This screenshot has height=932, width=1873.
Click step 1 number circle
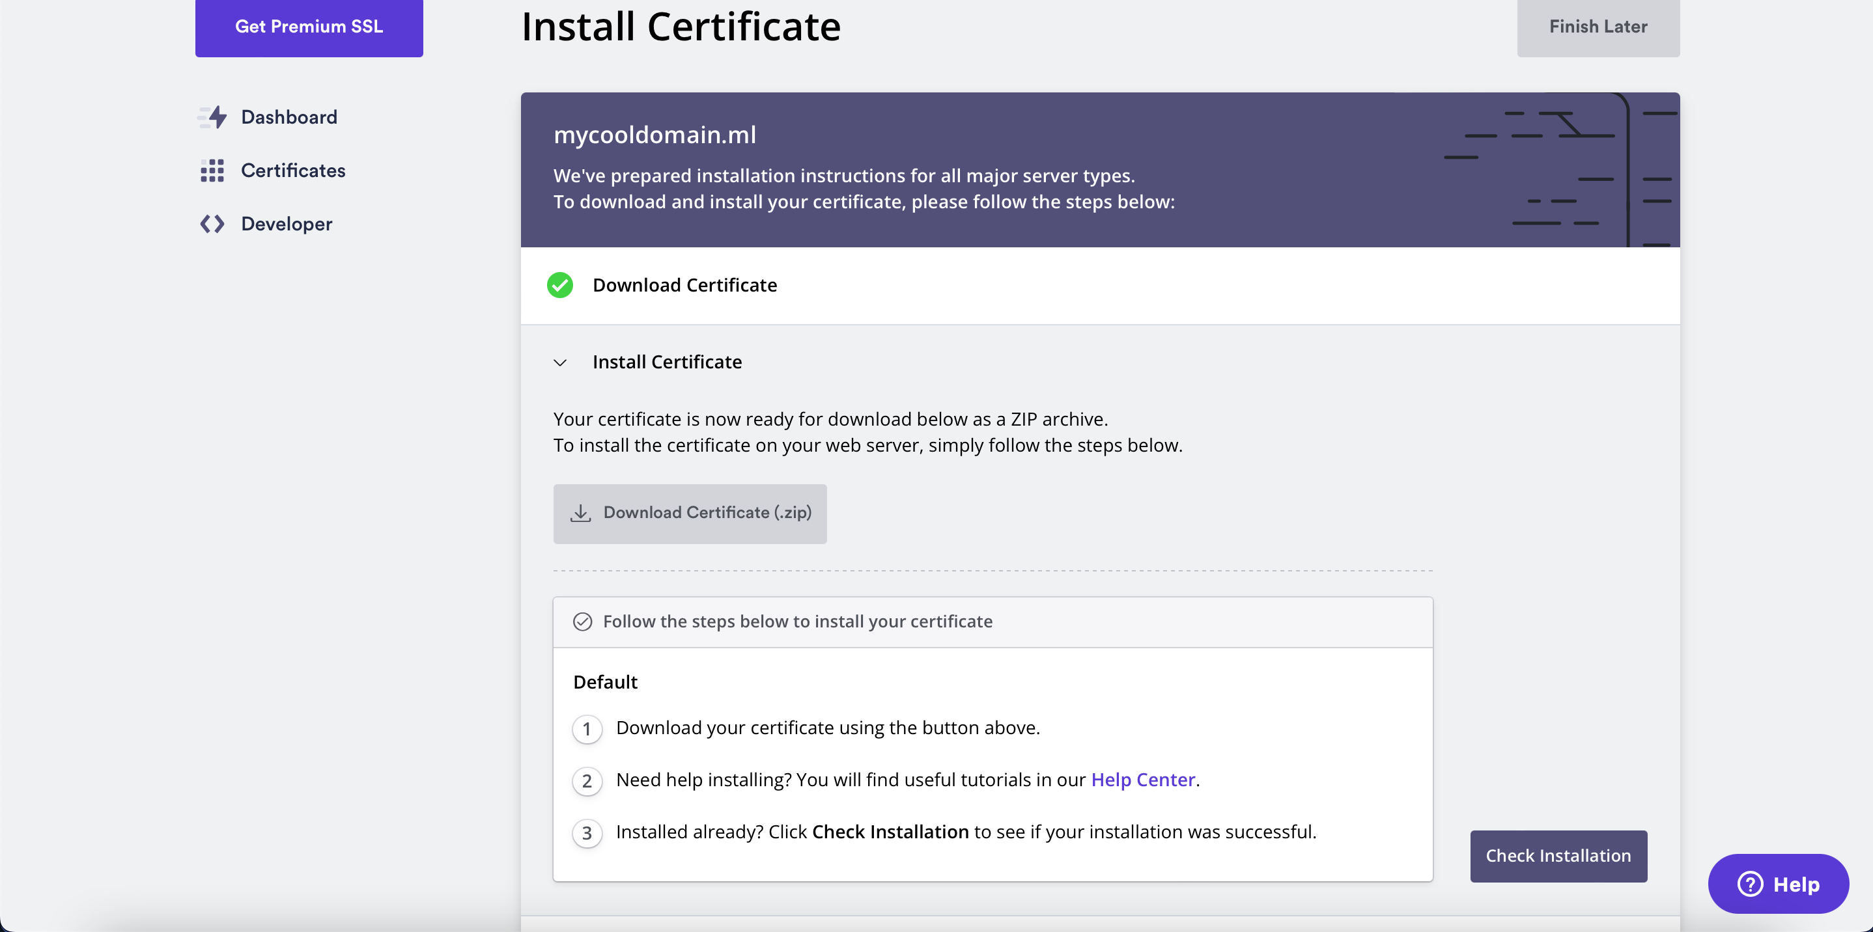(587, 728)
